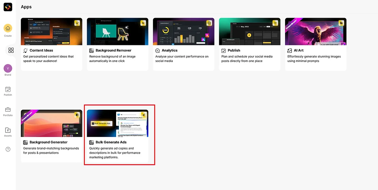The width and height of the screenshot is (378, 190).
Task: Click the calendar icon beside Publish card title
Action: 223,51
